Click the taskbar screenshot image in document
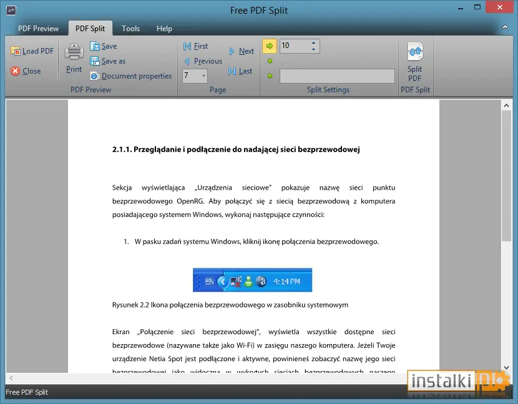The width and height of the screenshot is (518, 404). point(252,280)
